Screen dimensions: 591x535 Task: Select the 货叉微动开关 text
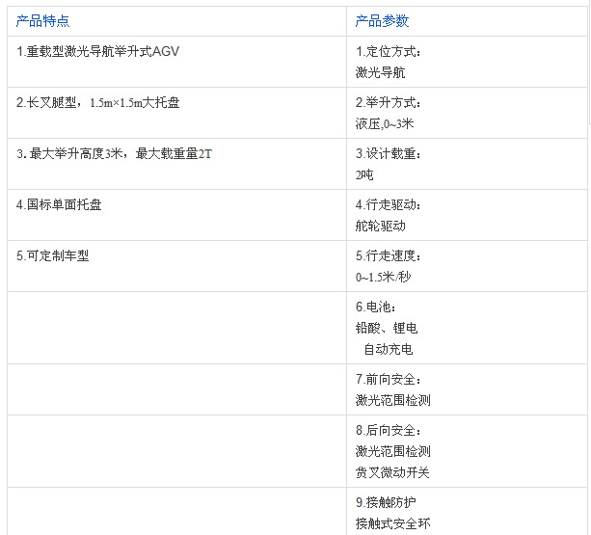[392, 472]
